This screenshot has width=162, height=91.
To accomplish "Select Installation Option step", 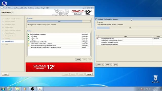I will [x=10, y=25].
